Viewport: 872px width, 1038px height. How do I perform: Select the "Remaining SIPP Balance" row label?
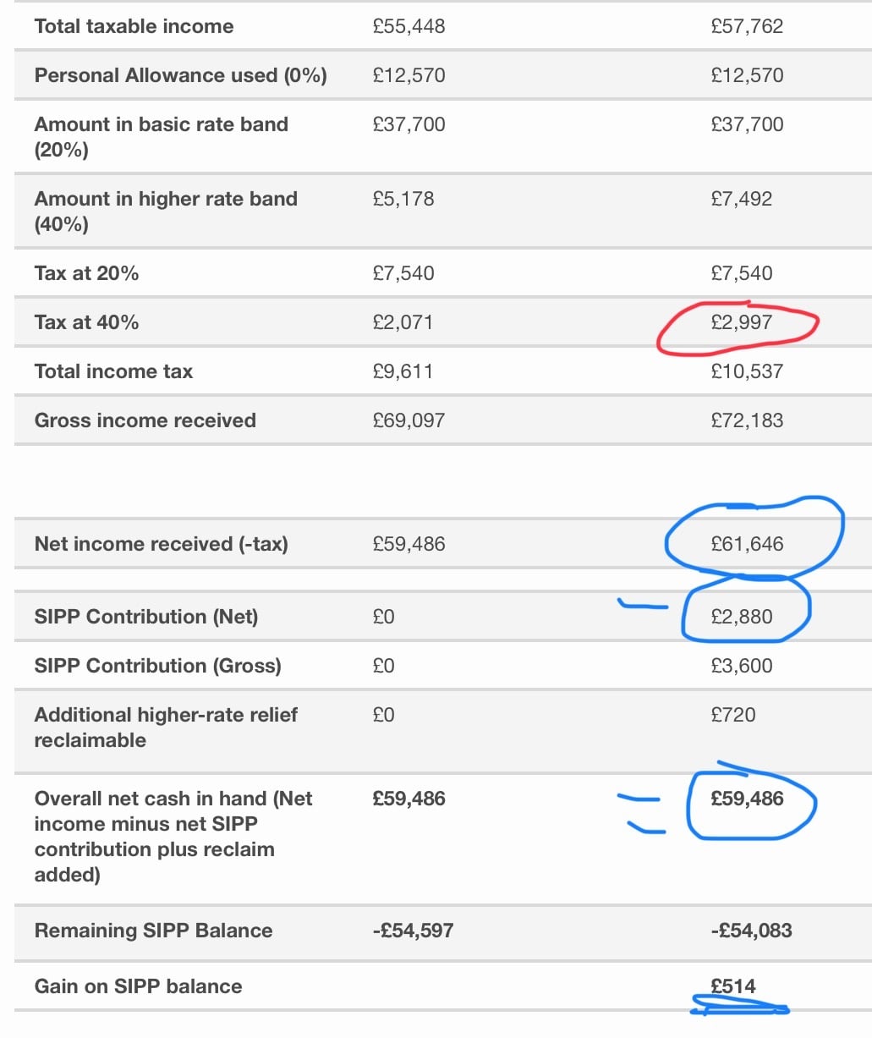(153, 931)
